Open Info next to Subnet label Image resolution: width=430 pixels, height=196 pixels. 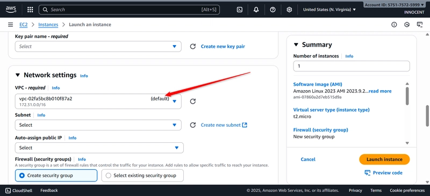(41, 115)
